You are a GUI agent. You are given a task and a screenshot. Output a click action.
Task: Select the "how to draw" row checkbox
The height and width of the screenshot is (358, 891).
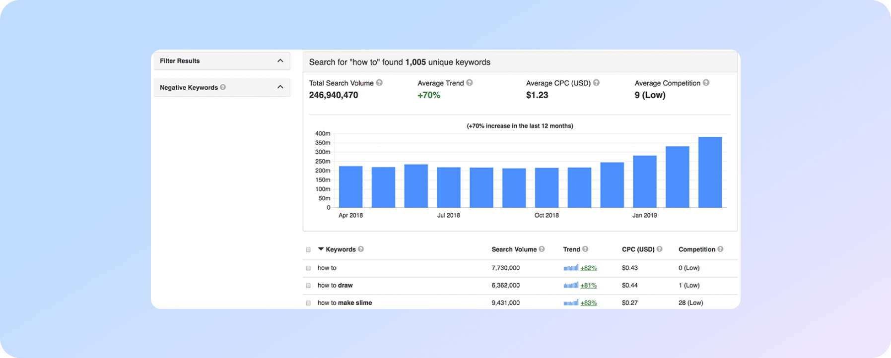(x=308, y=286)
